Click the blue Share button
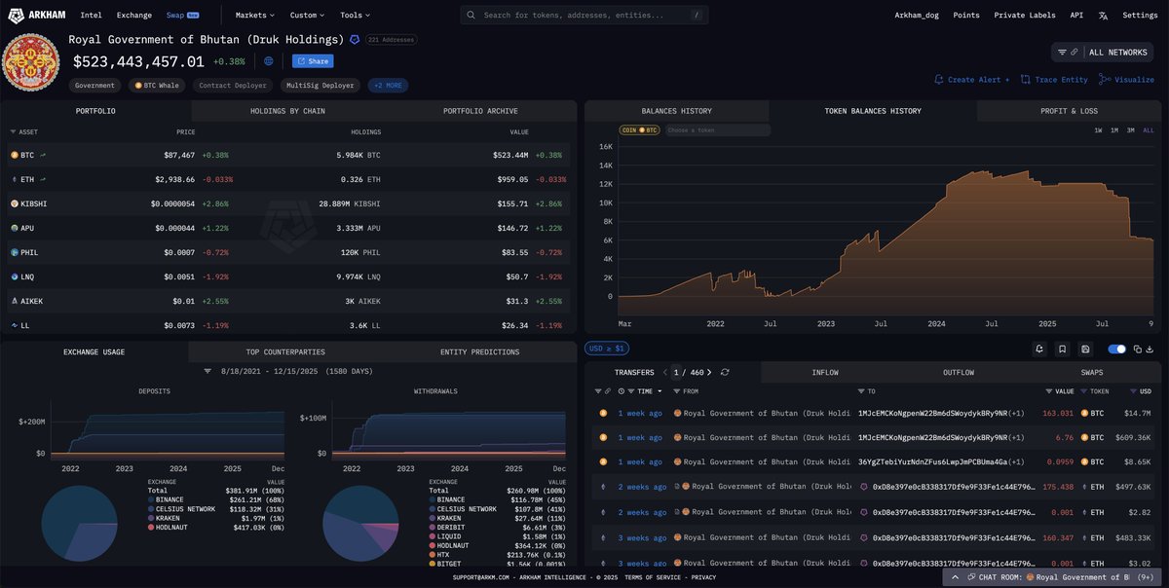Viewport: 1169px width, 588px height. point(313,61)
